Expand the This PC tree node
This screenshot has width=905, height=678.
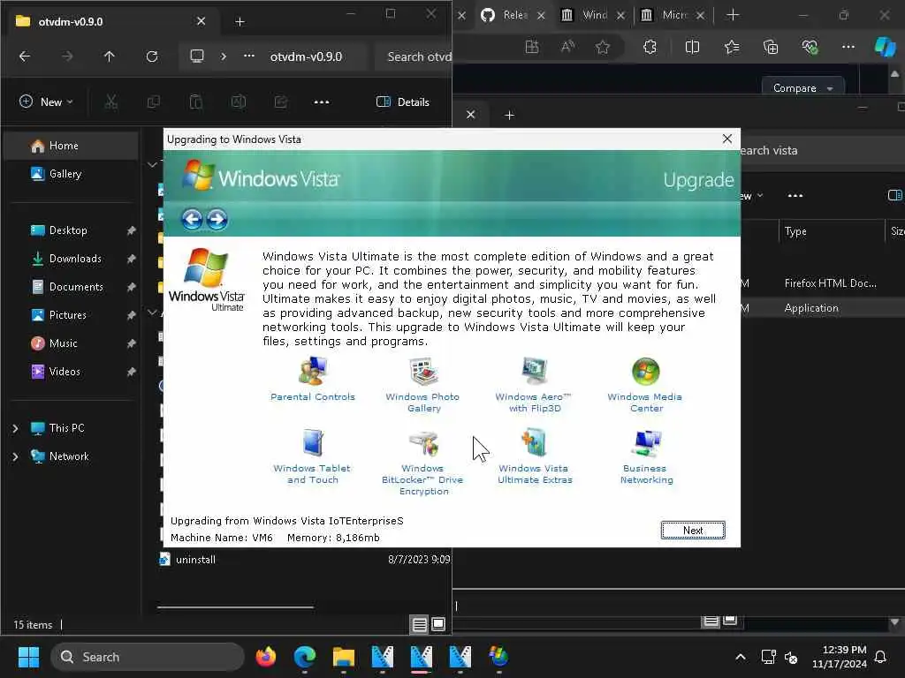pyautogui.click(x=16, y=428)
